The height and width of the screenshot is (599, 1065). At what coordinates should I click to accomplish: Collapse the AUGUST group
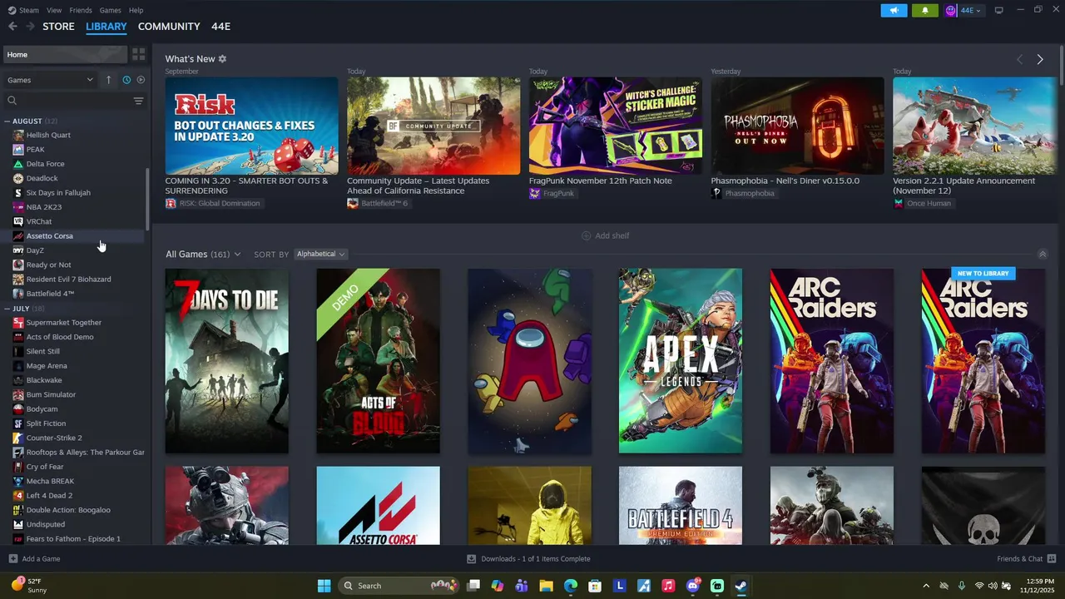pyautogui.click(x=7, y=121)
